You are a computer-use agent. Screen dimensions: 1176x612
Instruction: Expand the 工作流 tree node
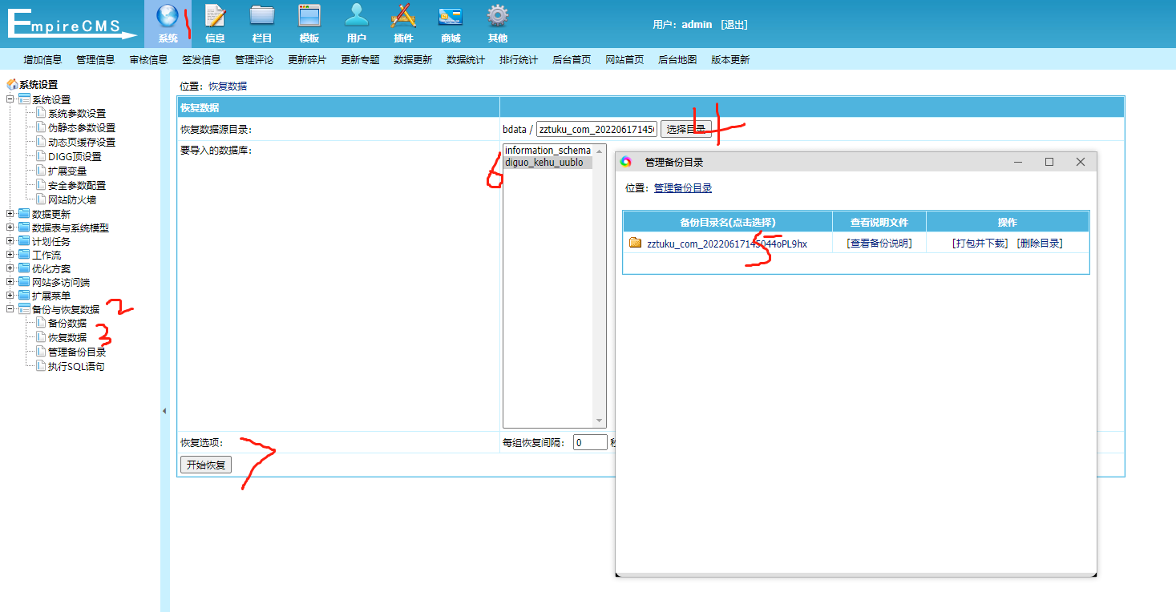(10, 255)
